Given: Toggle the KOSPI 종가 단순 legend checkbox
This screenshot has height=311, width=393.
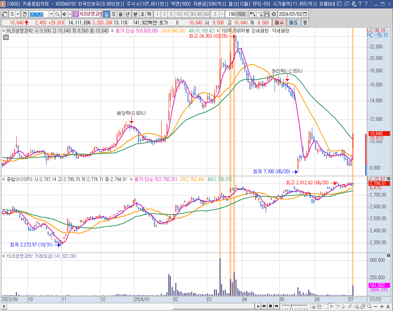Looking at the screenshot, I should coord(131,180).
